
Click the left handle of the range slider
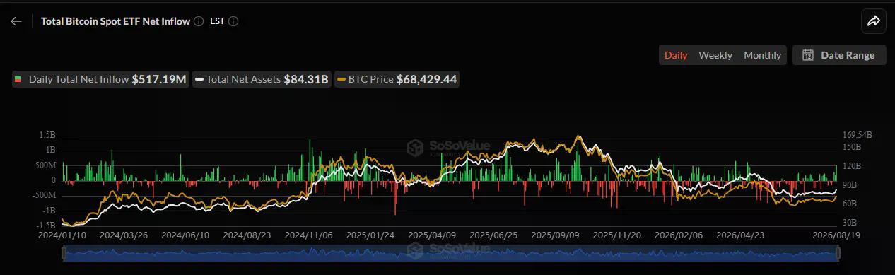[64, 253]
